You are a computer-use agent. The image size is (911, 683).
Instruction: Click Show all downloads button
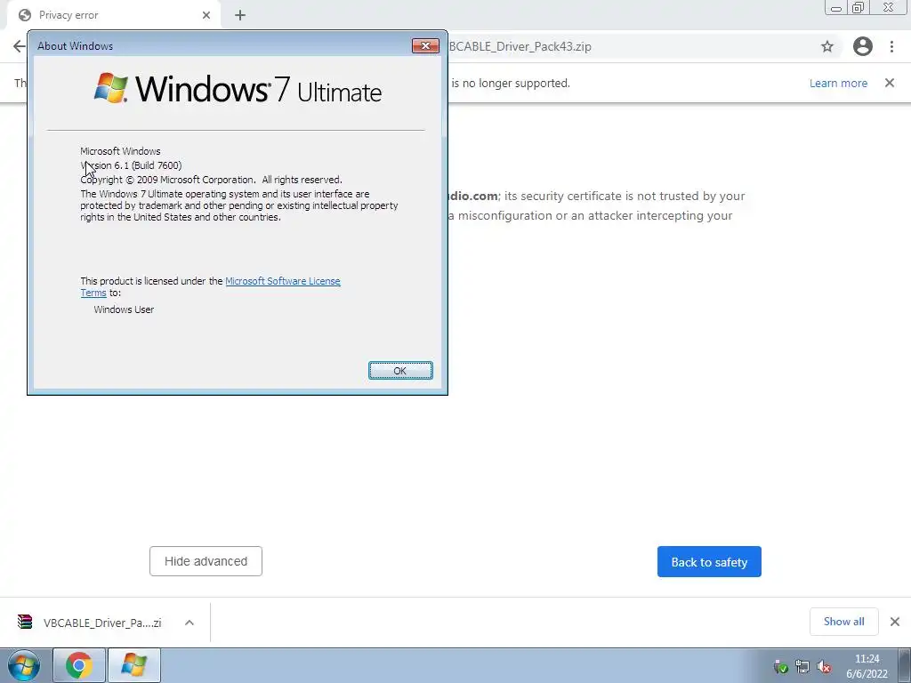[x=843, y=622]
